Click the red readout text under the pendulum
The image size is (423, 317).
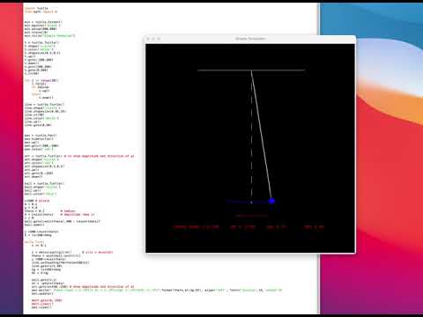(249, 227)
